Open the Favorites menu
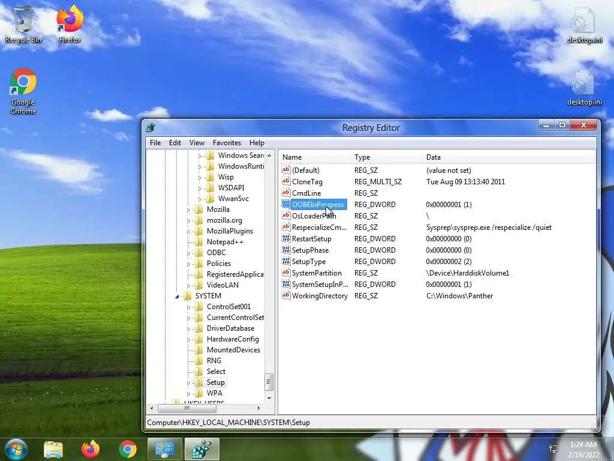The height and width of the screenshot is (461, 614). point(227,143)
